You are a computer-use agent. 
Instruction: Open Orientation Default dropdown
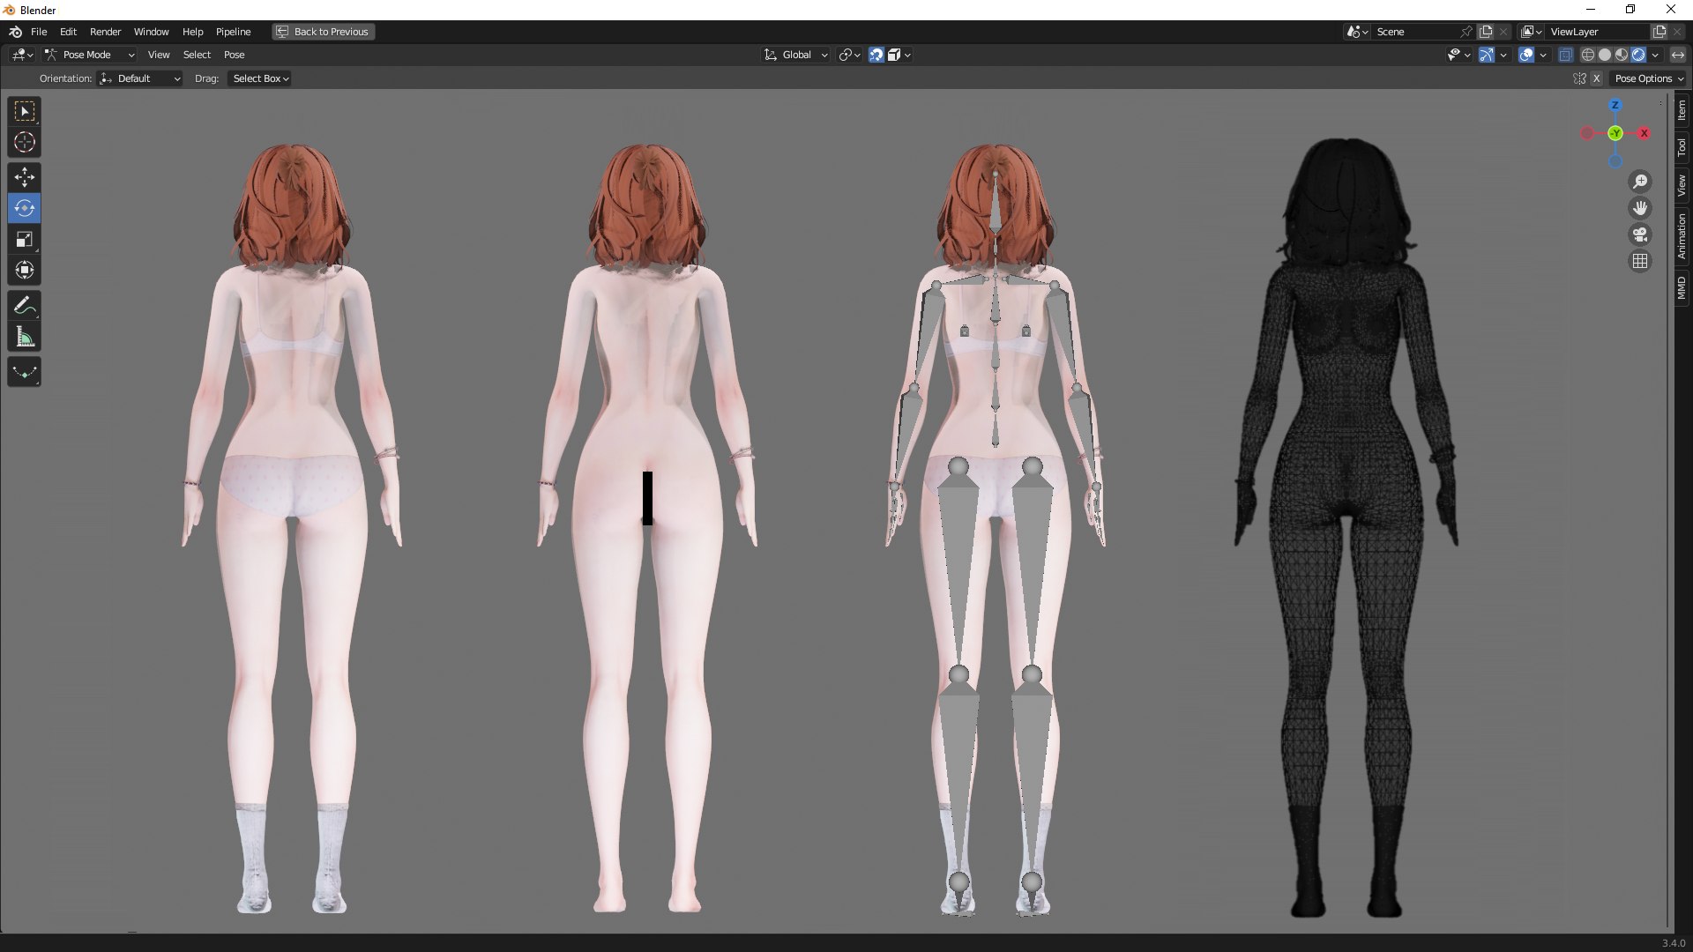tap(140, 78)
